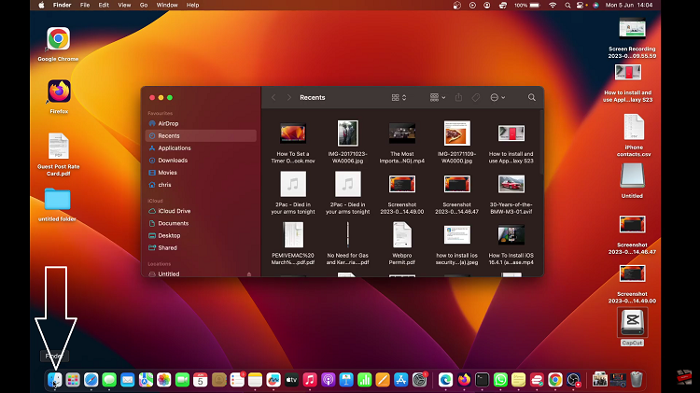
Task: Open the View menu
Action: pos(124,5)
